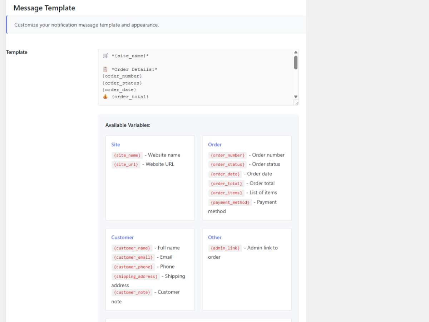
Task: Click the {admin_link} variable tag
Action: [225, 248]
